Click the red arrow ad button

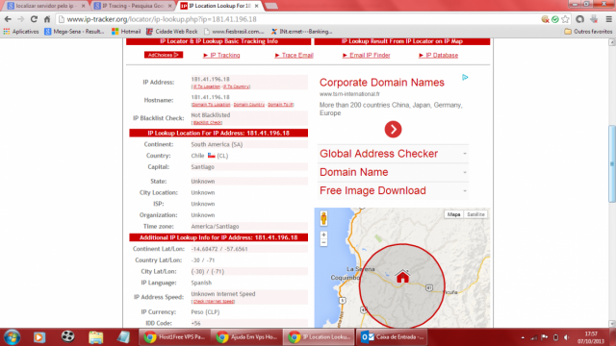tap(393, 130)
